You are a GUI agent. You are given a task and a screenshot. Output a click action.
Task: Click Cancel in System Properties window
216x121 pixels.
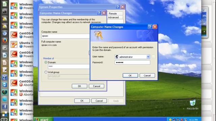point(99,101)
